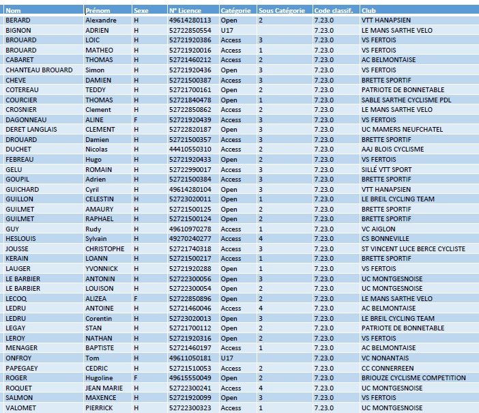Select the Prénom column header
Image resolution: width=479 pixels, height=413 pixels.
(x=98, y=11)
